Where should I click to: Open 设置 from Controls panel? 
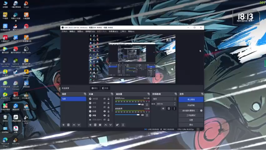[191, 120]
